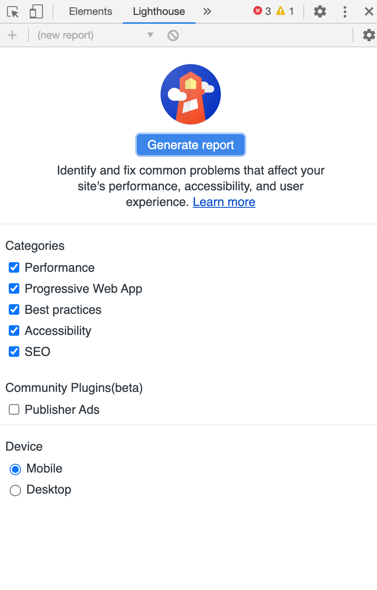
Task: Click the red error count indicator
Action: [x=262, y=11]
